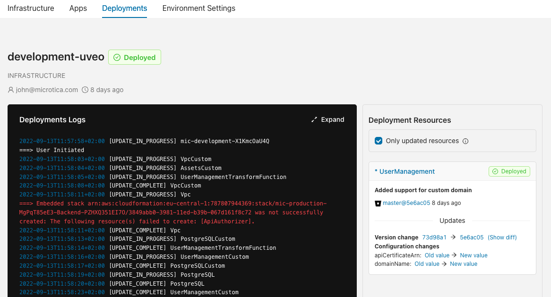
Task: Open new version link 5e6ac05
Action: 472,238
